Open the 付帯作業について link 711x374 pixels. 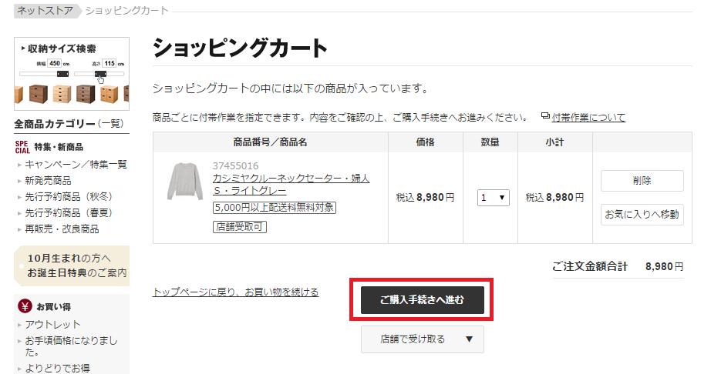[588, 118]
